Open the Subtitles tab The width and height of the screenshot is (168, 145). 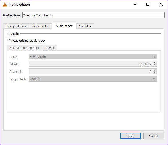[85, 26]
